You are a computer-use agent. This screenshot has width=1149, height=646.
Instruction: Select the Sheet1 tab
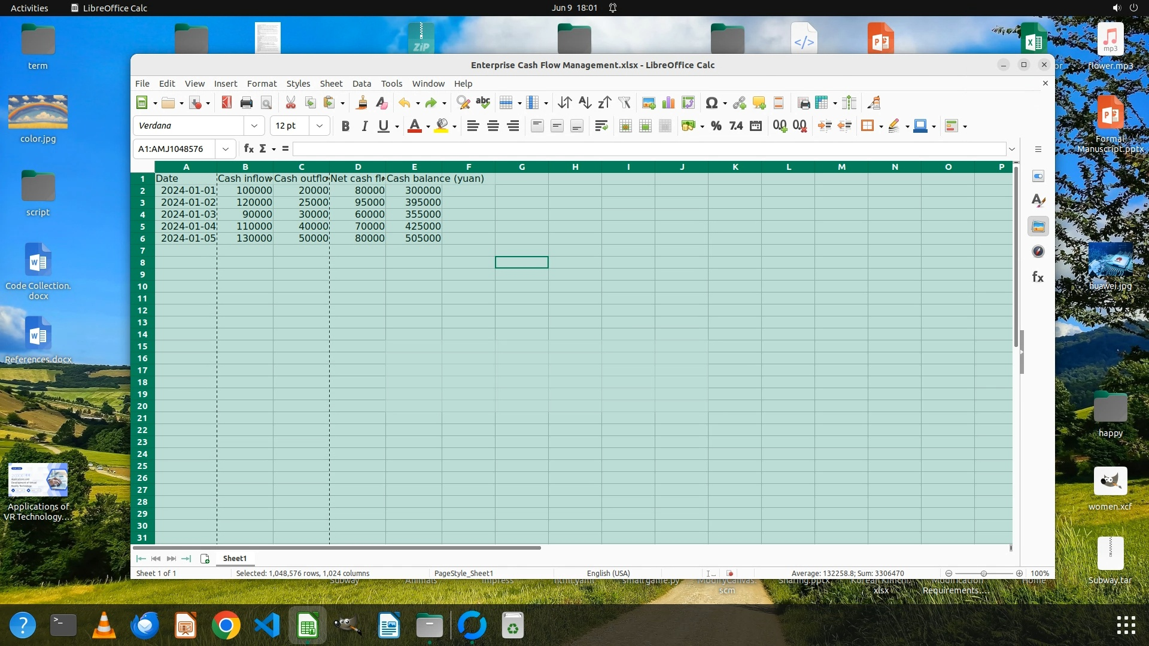[235, 558]
